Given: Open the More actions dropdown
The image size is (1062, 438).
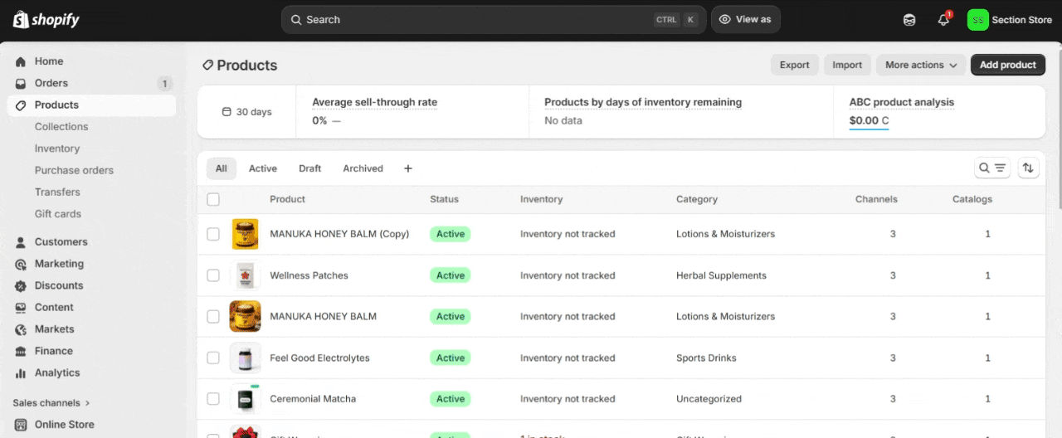Looking at the screenshot, I should (921, 65).
